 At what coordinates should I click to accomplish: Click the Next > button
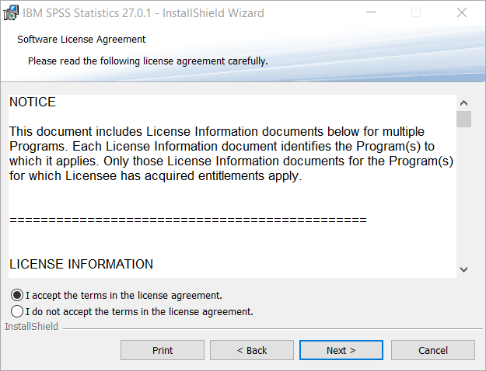pos(341,350)
